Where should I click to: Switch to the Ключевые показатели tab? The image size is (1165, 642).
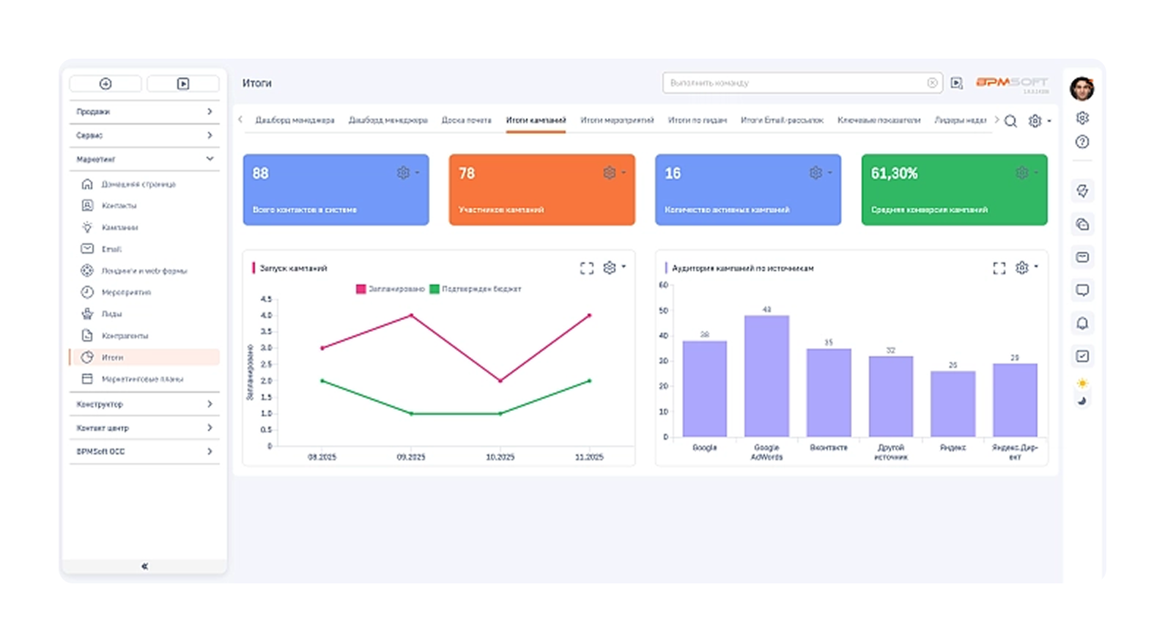pyautogui.click(x=879, y=120)
